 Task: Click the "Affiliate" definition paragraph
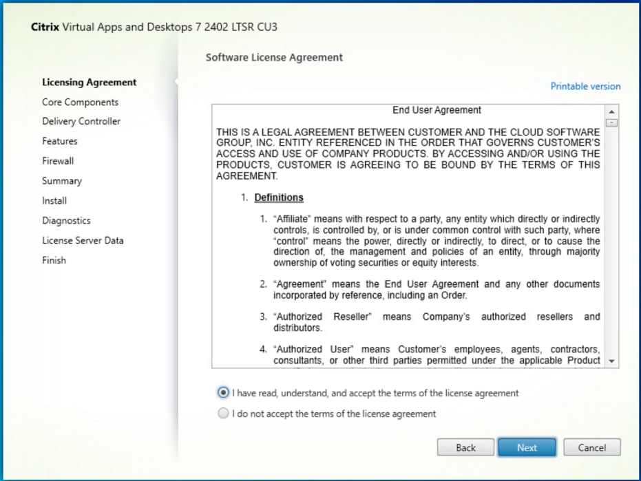point(437,241)
